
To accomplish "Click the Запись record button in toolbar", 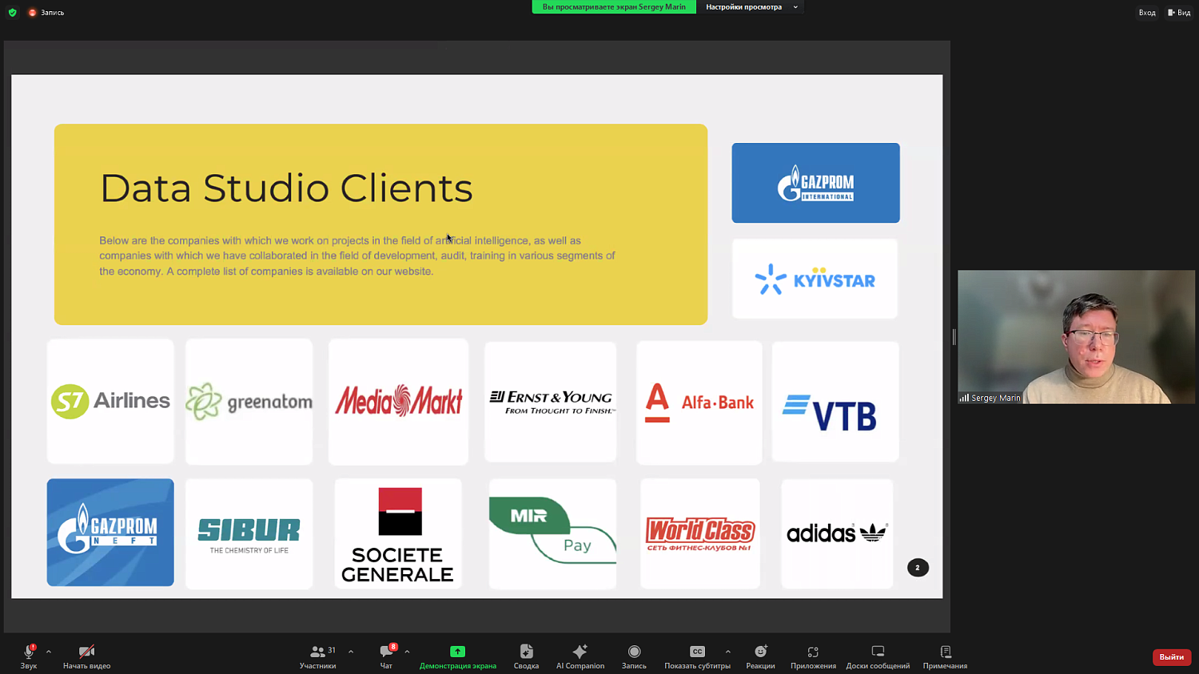I will 634,656.
